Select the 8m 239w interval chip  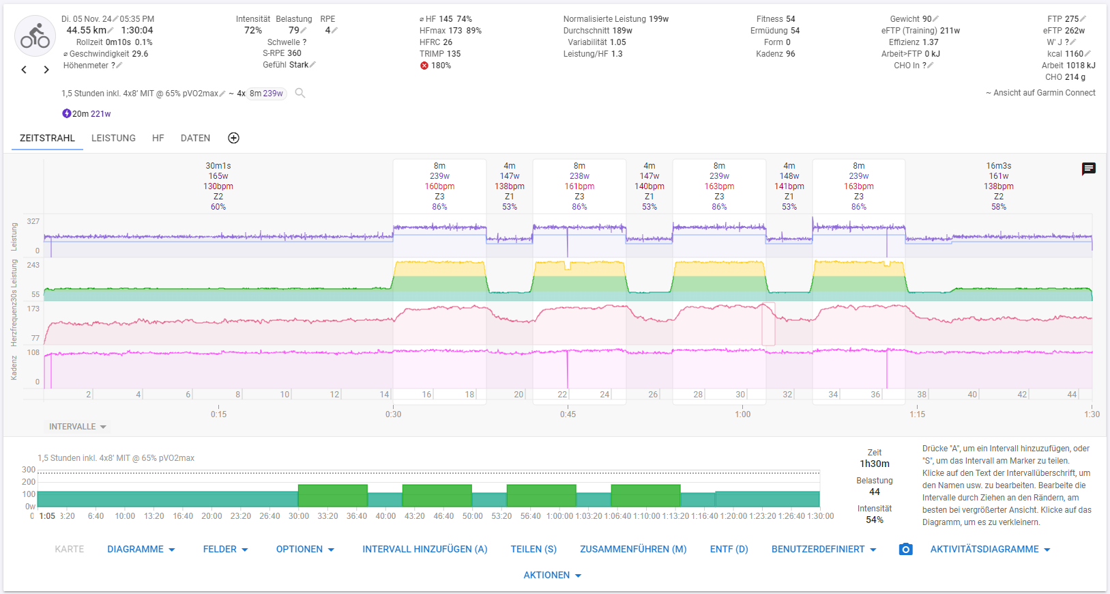pos(267,94)
